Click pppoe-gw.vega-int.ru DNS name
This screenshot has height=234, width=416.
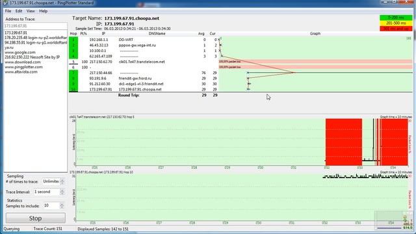137,45
